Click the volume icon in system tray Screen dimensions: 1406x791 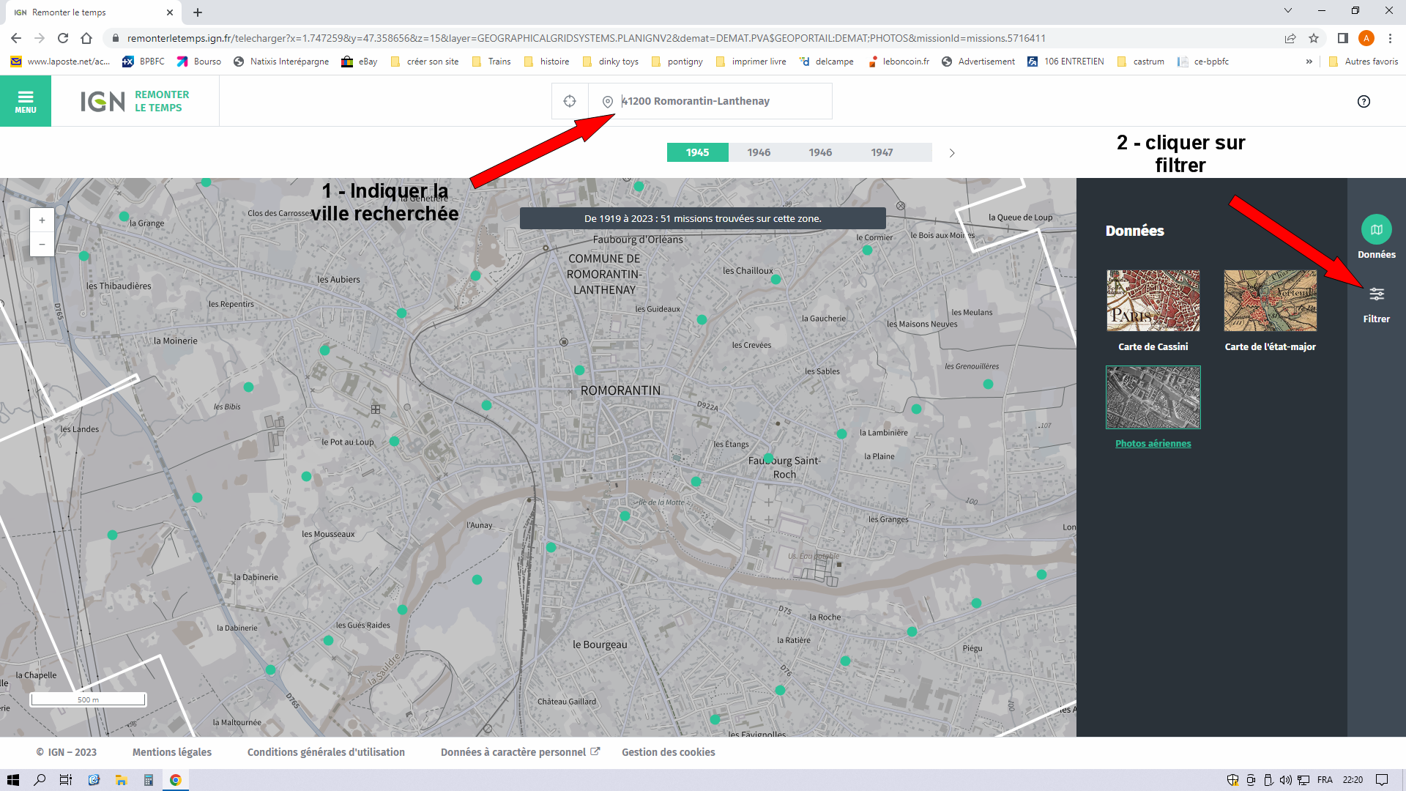(1286, 780)
